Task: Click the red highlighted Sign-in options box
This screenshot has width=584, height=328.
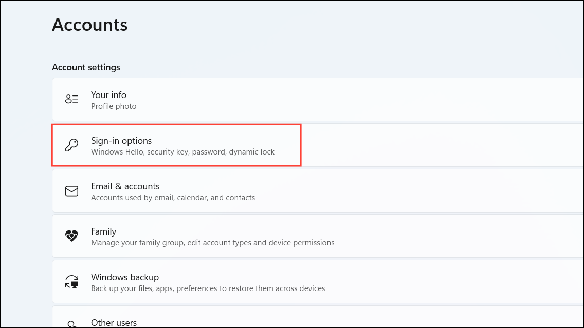Action: [x=176, y=145]
